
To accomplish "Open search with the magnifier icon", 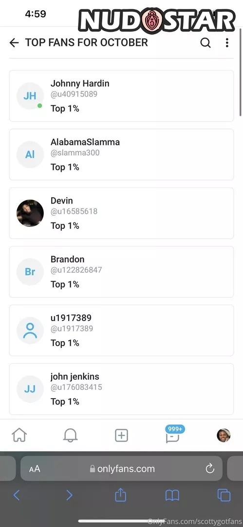I will coord(206,42).
